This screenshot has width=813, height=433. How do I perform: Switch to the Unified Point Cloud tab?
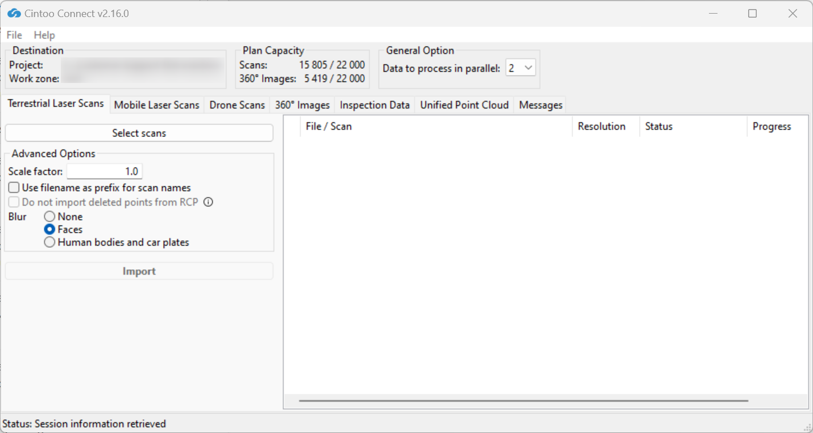click(464, 105)
